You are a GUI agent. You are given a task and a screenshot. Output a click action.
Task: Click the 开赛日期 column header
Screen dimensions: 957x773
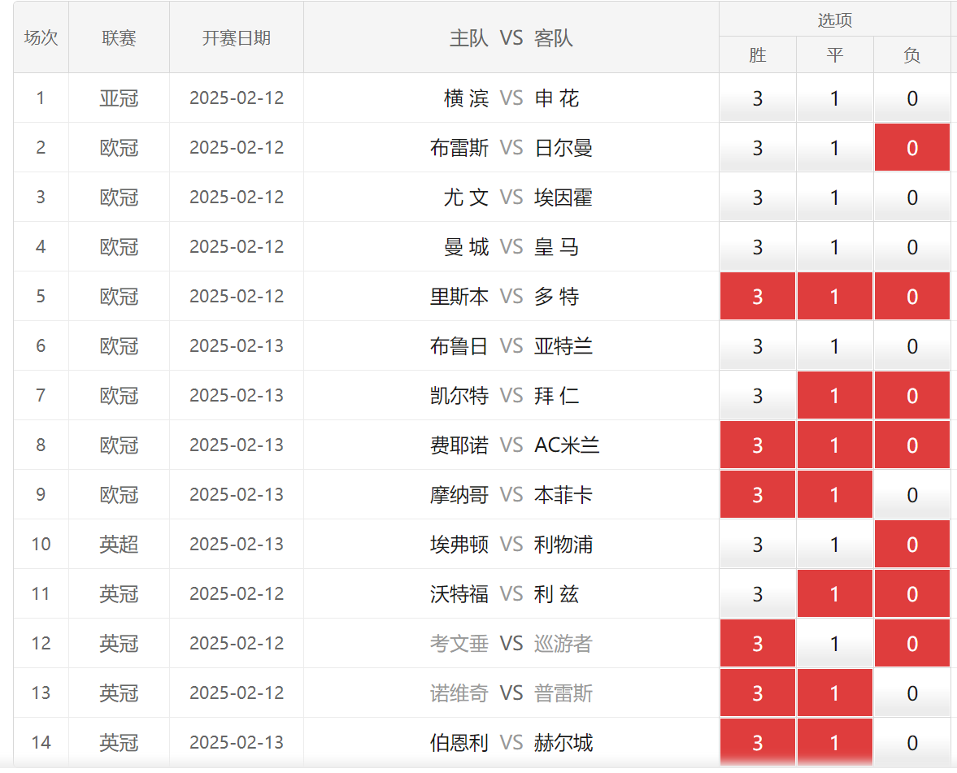pyautogui.click(x=236, y=38)
